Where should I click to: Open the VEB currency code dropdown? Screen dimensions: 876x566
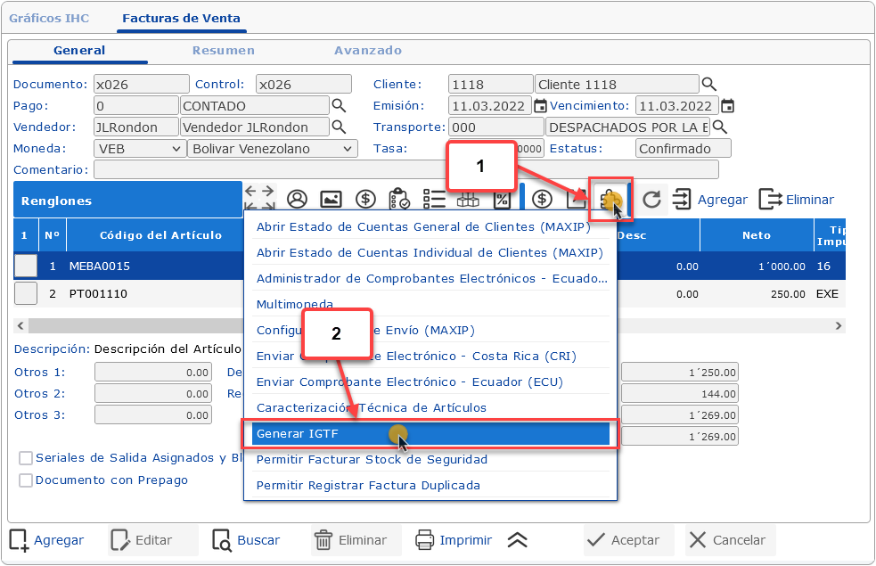138,149
